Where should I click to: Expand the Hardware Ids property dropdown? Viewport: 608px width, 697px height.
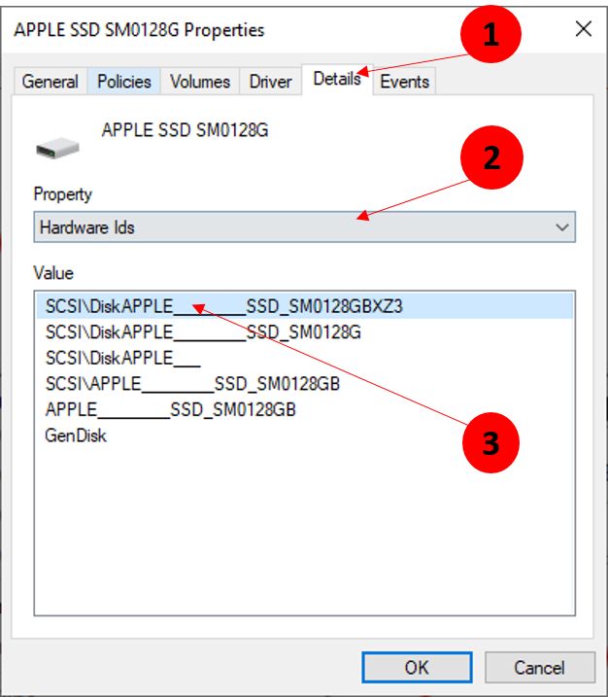point(305,227)
